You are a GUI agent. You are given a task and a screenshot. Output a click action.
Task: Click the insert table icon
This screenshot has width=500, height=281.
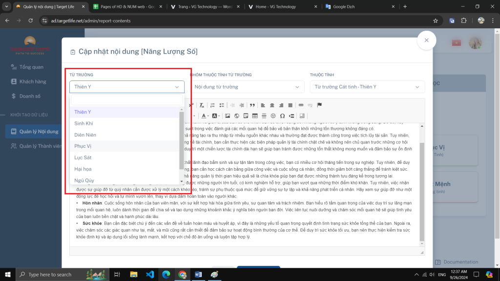click(255, 116)
